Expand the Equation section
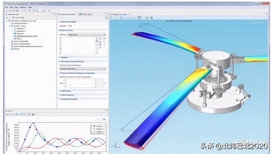Image resolution: width=272 pixels, height=154 pixels. click(60, 57)
